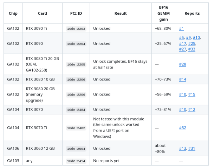The width and height of the screenshot is (214, 168).
Task: Open report #12 for RTX 3070
Action: pyautogui.click(x=192, y=110)
